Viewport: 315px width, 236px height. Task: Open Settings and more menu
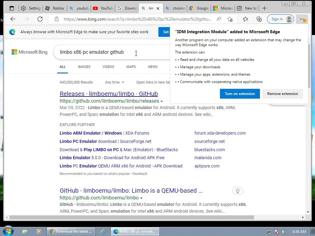302,19
